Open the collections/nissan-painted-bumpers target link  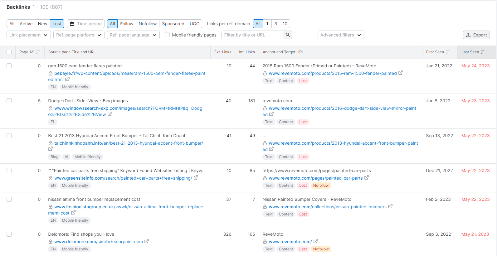pyautogui.click(x=328, y=207)
